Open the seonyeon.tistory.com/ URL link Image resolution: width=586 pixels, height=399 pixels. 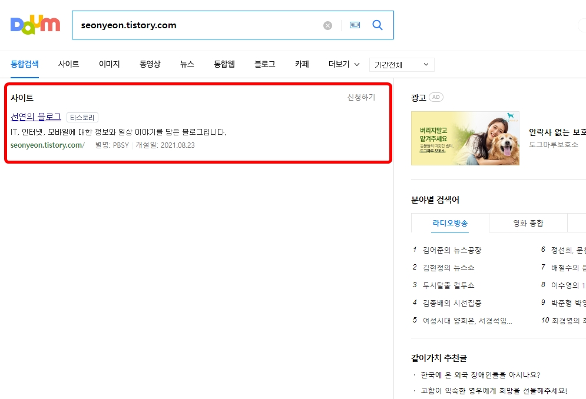click(48, 145)
